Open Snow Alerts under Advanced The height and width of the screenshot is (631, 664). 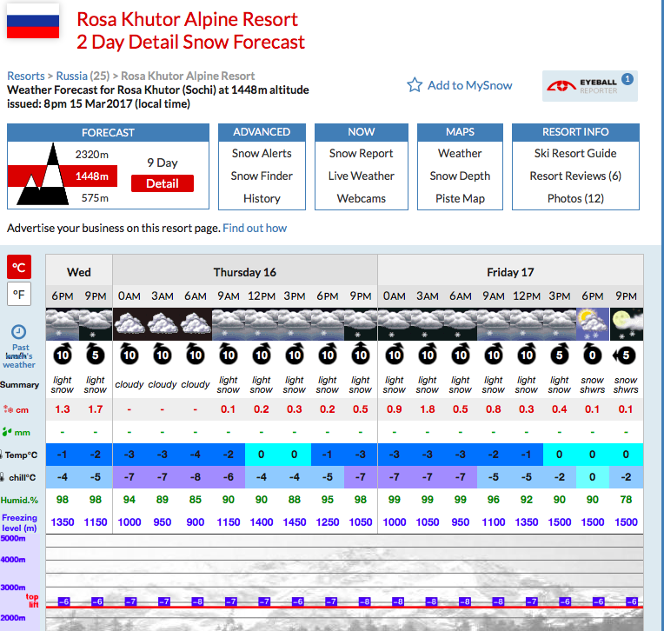pos(262,153)
